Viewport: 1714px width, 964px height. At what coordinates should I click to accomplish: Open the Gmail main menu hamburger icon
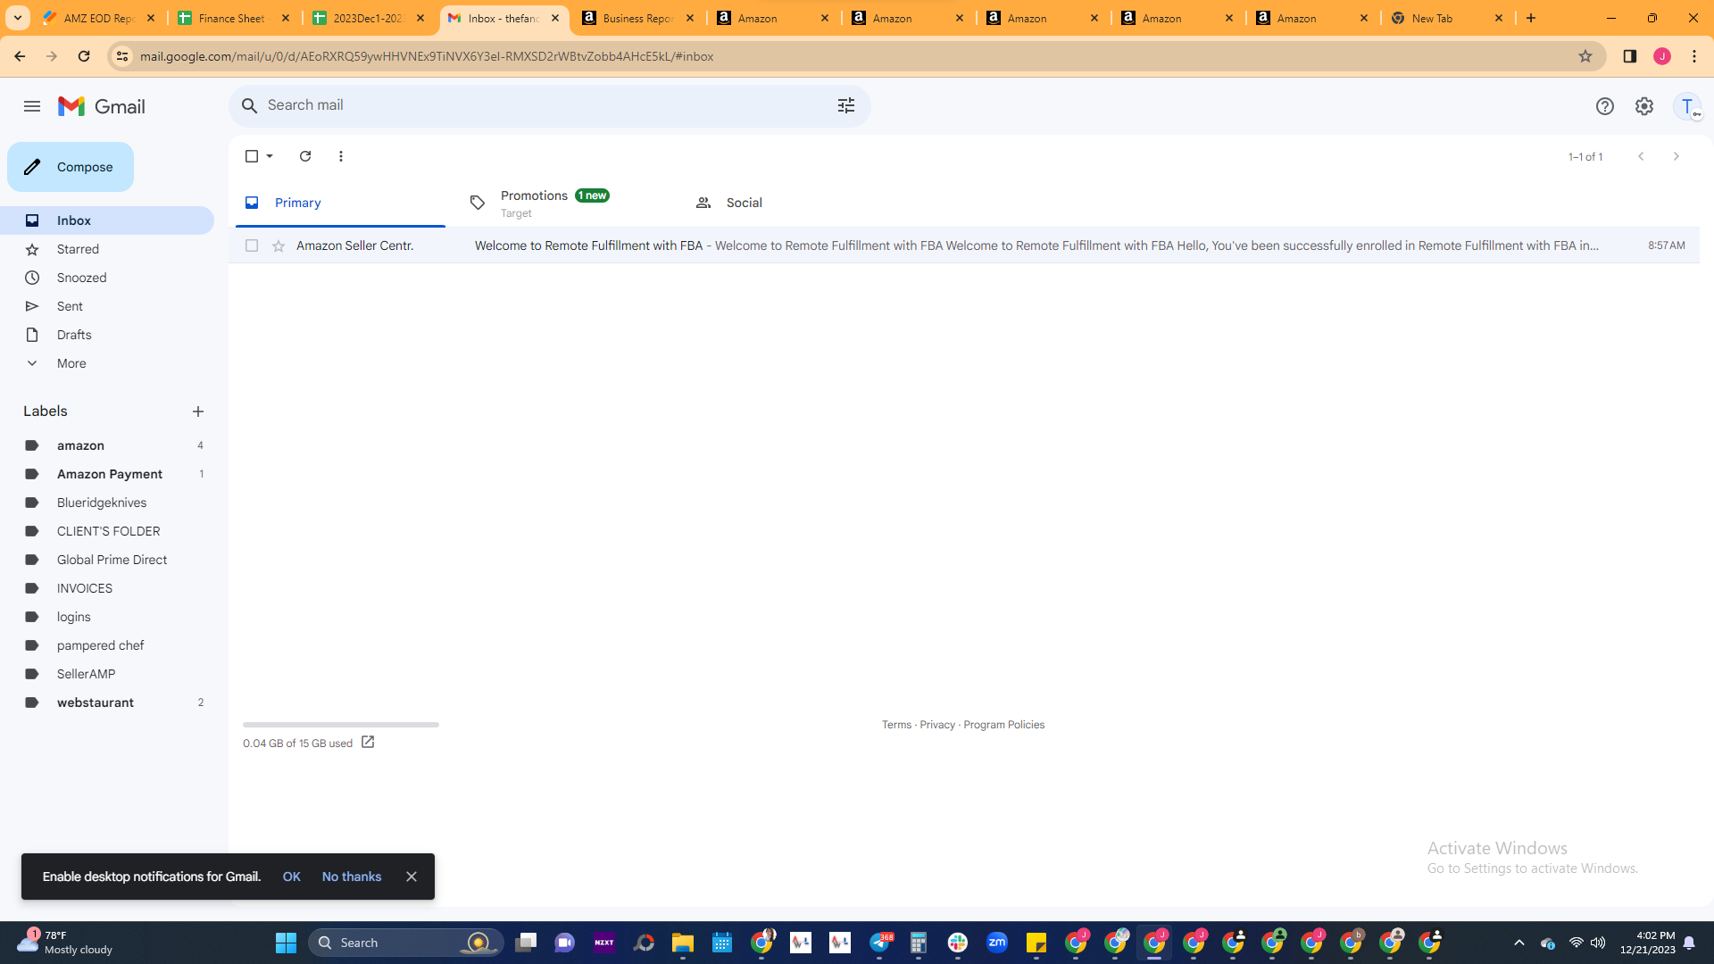pyautogui.click(x=32, y=106)
